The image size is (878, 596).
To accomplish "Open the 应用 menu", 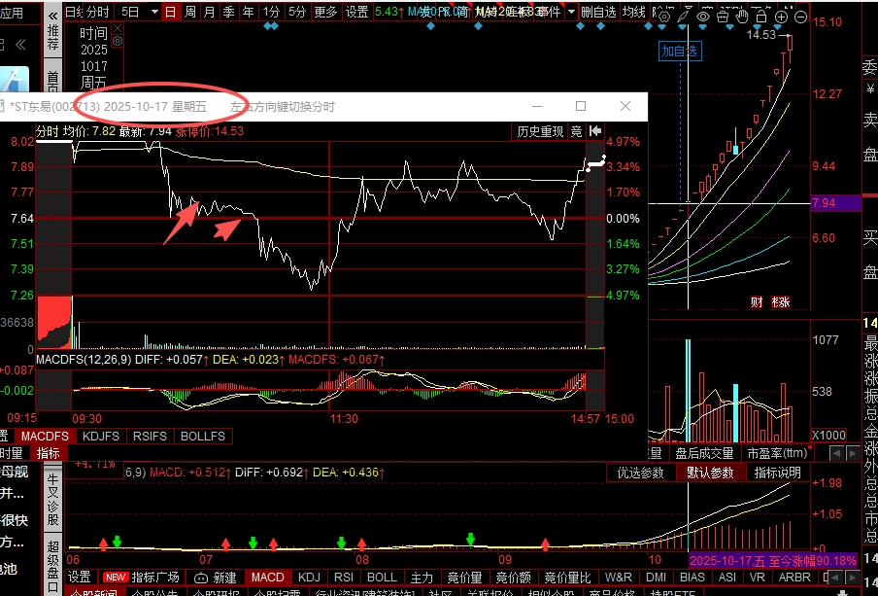I will point(13,13).
